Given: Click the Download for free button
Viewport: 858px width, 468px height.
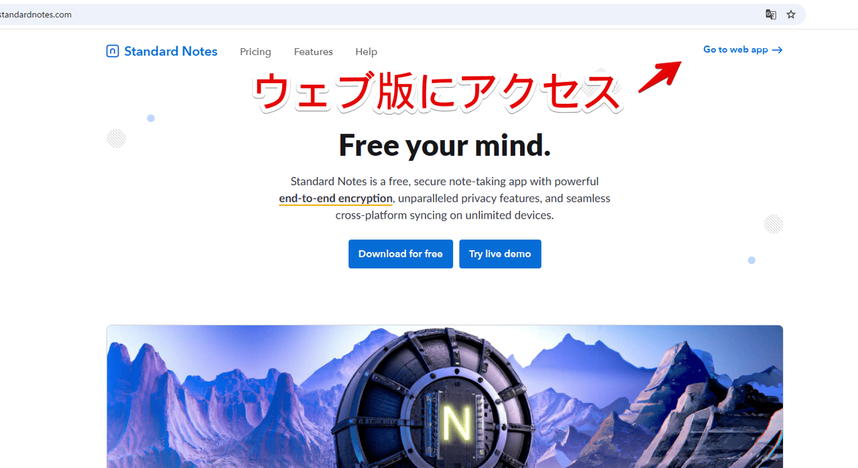Looking at the screenshot, I should point(401,254).
